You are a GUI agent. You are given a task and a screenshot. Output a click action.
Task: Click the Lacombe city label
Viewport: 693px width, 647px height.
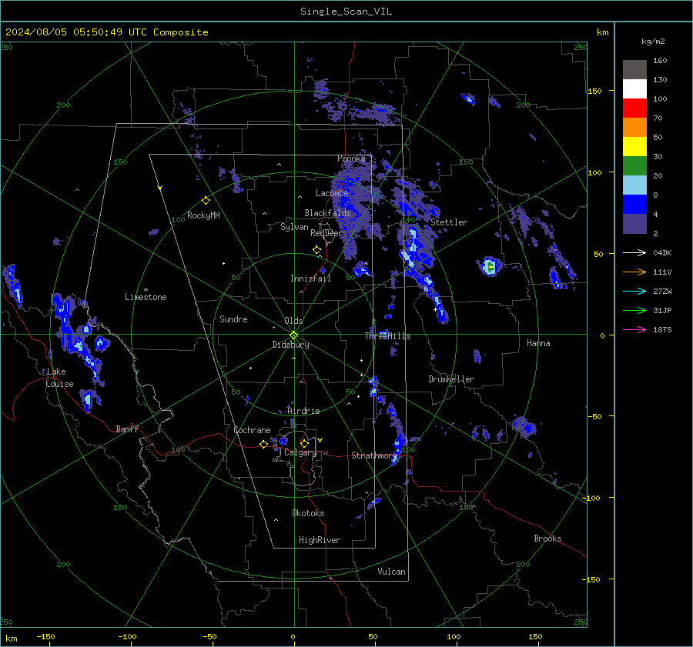332,193
